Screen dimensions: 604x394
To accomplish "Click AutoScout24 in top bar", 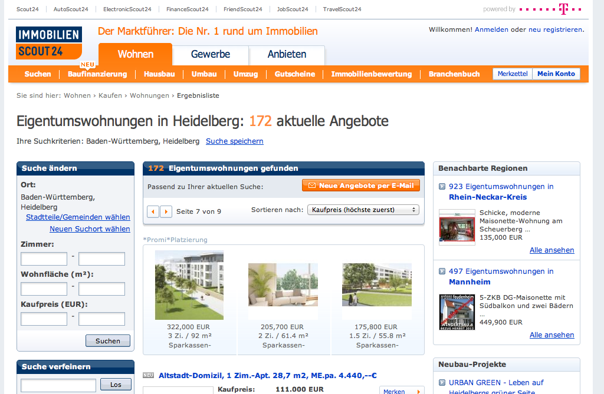I will coord(71,9).
